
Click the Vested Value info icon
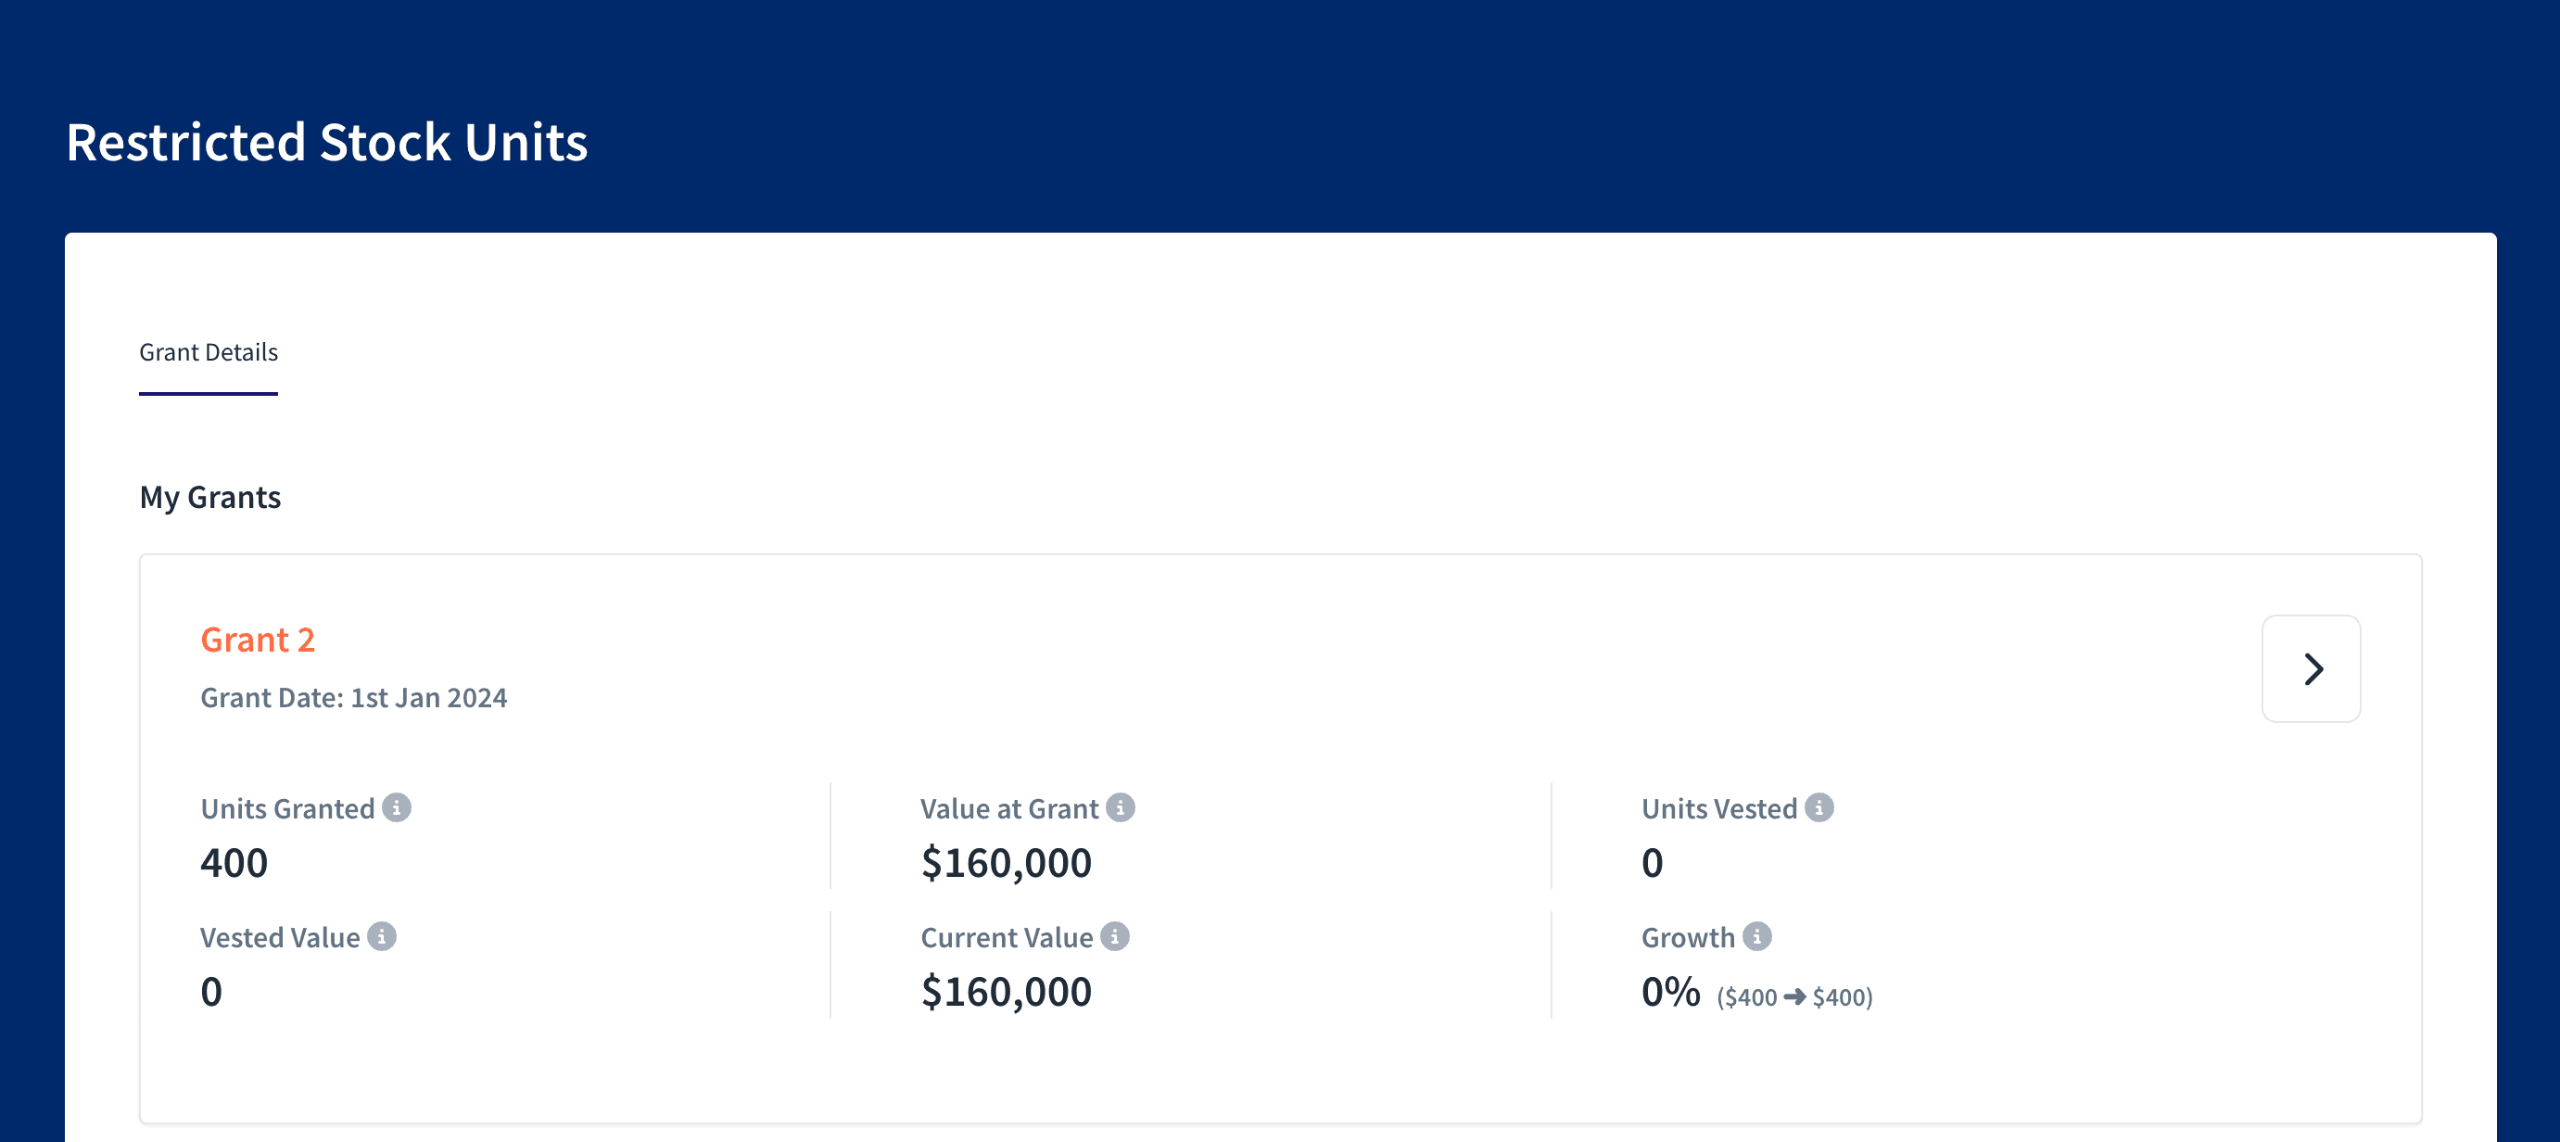pyautogui.click(x=382, y=936)
